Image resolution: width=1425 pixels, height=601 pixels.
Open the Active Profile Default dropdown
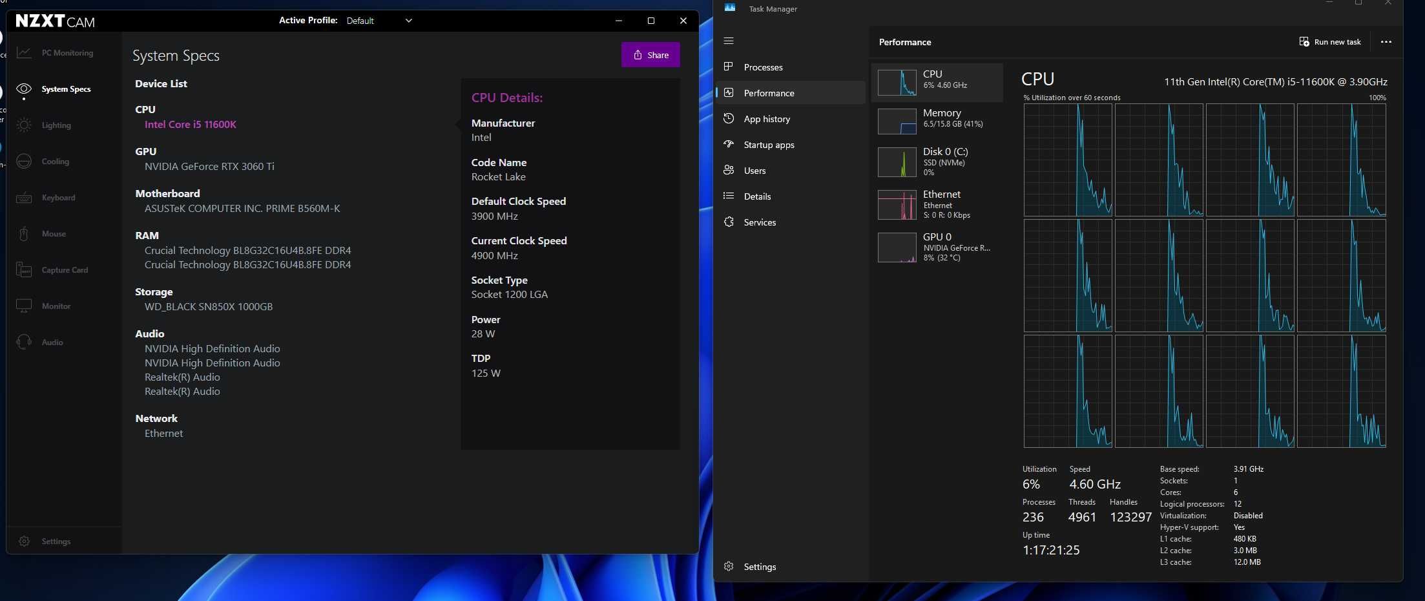click(x=379, y=21)
